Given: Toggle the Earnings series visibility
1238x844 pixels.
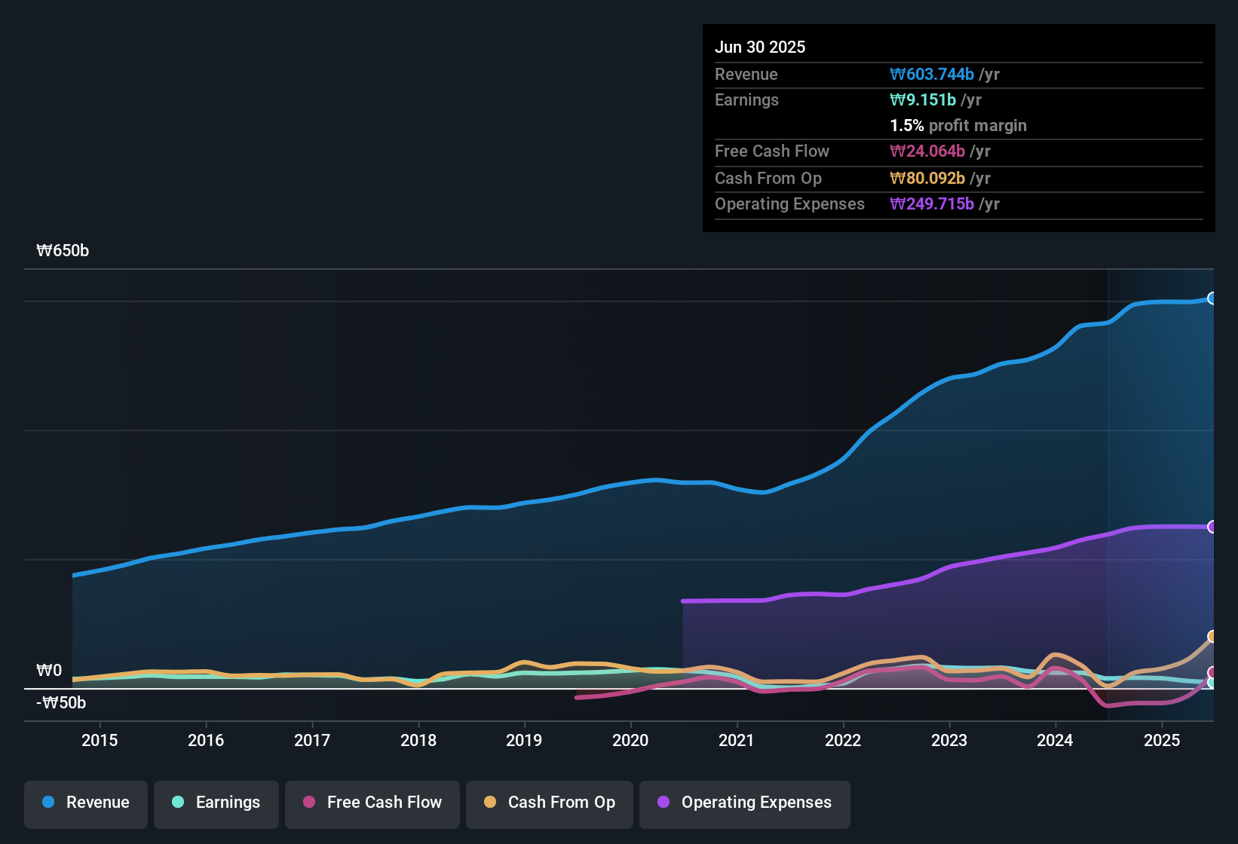Looking at the screenshot, I should point(216,803).
